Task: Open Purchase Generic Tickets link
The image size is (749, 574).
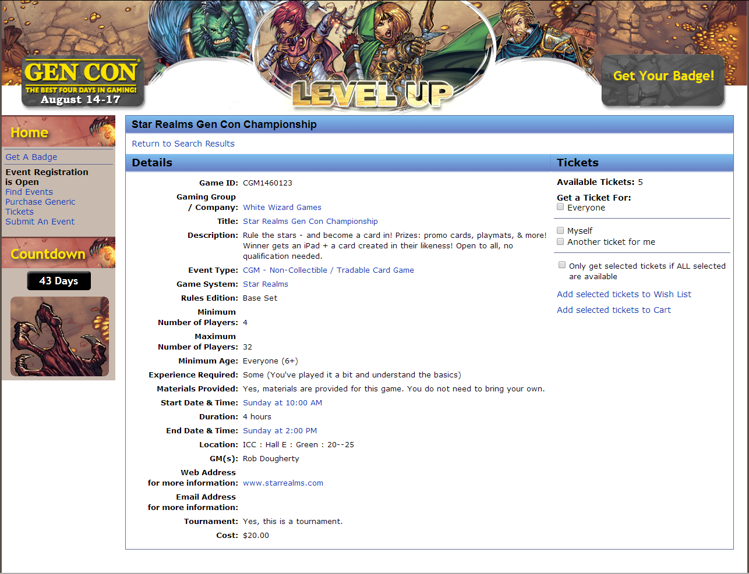Action: (x=40, y=206)
